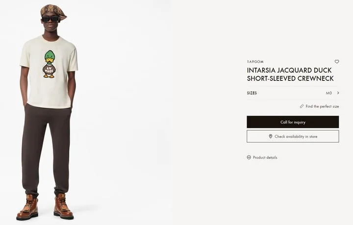Click the model's brown leather boots
The width and height of the screenshot is (353, 225).
pyautogui.click(x=45, y=207)
